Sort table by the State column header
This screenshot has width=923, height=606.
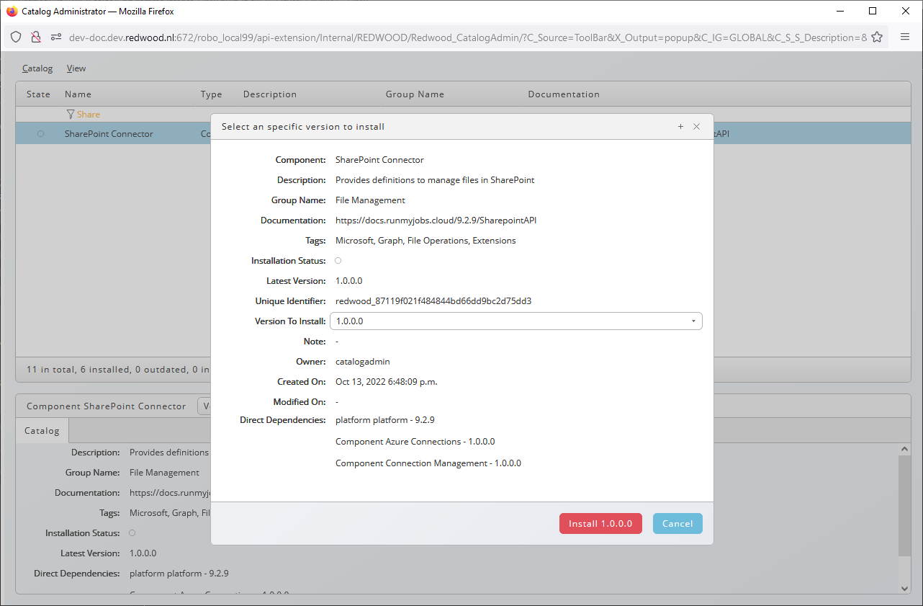(38, 94)
